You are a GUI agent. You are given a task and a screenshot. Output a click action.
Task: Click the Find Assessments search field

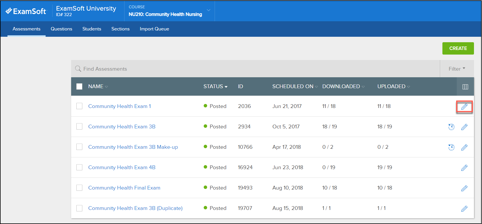pyautogui.click(x=255, y=69)
